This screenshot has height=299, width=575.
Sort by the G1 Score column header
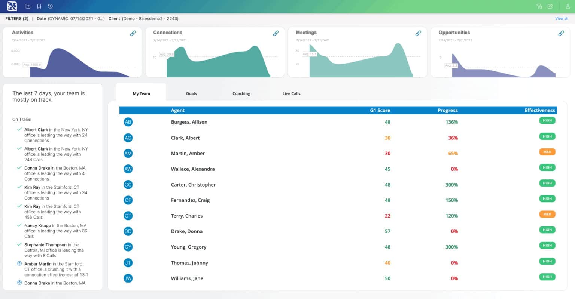pyautogui.click(x=380, y=110)
